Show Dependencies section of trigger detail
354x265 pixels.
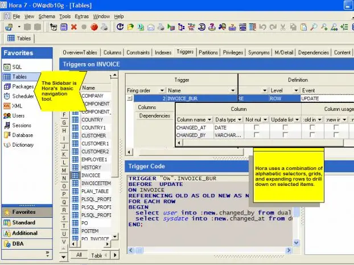(155, 115)
